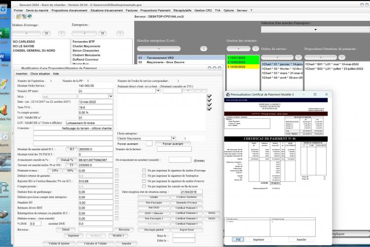
Task: Open the Choix situation menu in dialog
Action: pos(40,74)
